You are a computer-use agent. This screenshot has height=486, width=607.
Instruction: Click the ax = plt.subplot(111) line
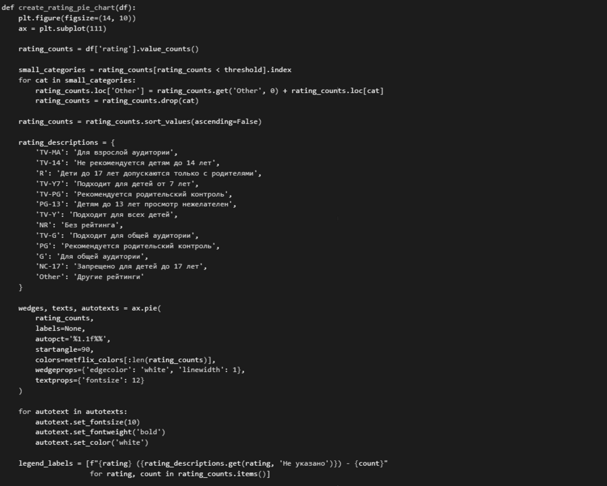coord(62,28)
